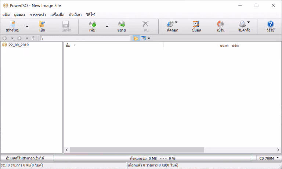Open the CD 700M media size dropdown
The height and width of the screenshot is (169, 282).
268,158
